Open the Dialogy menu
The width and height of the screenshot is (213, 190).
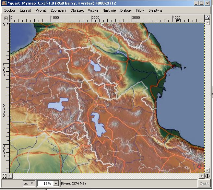tap(126, 10)
